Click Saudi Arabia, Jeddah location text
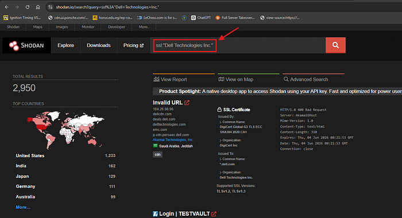The height and width of the screenshot is (218, 402). pyautogui.click(x=176, y=146)
